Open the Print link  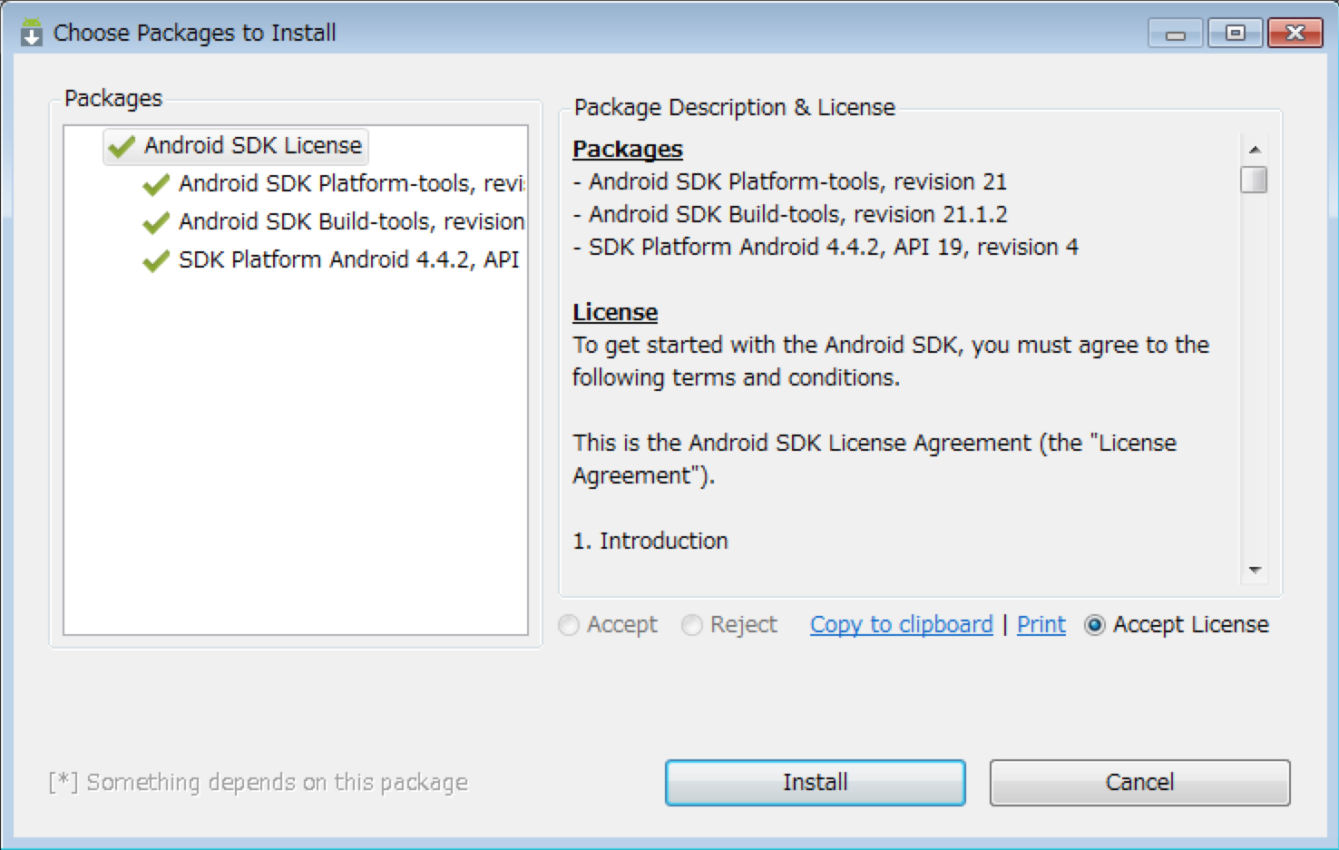coord(1041,625)
